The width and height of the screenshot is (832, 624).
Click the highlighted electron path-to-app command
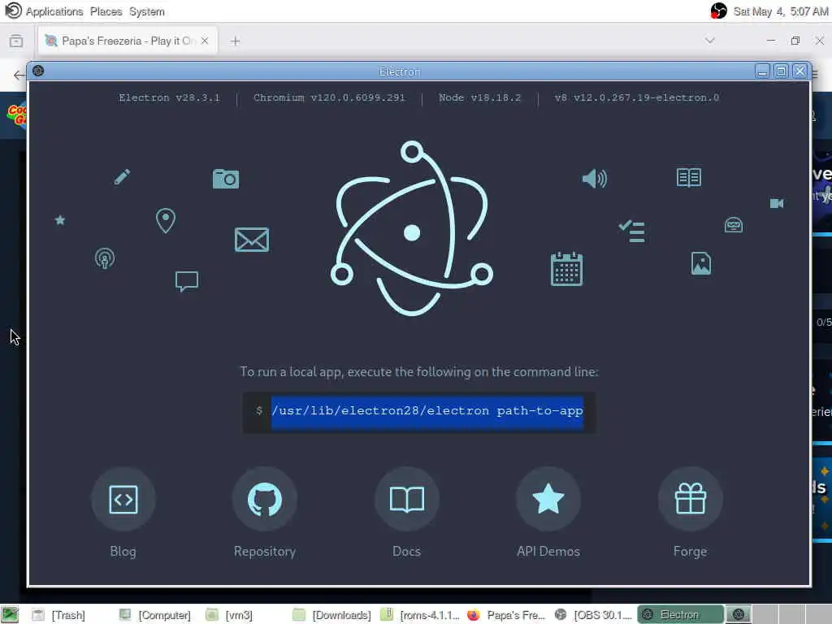click(427, 411)
